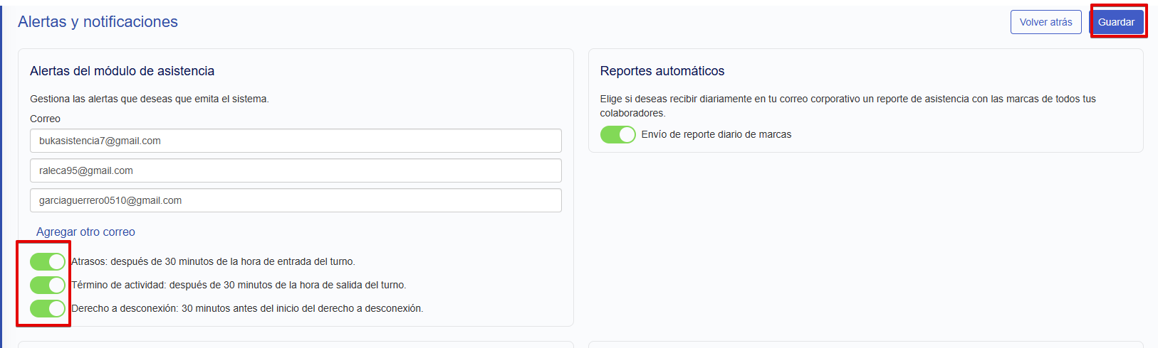
Task: Turn off Derecho a desconexión toggle
Action: (x=48, y=309)
